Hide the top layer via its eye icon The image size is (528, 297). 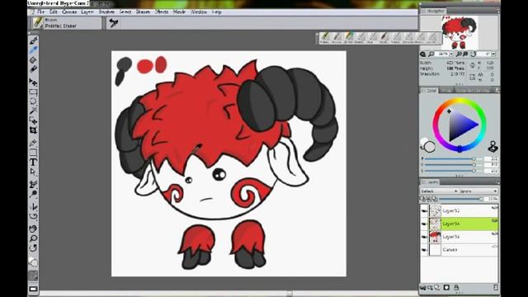[x=424, y=211]
